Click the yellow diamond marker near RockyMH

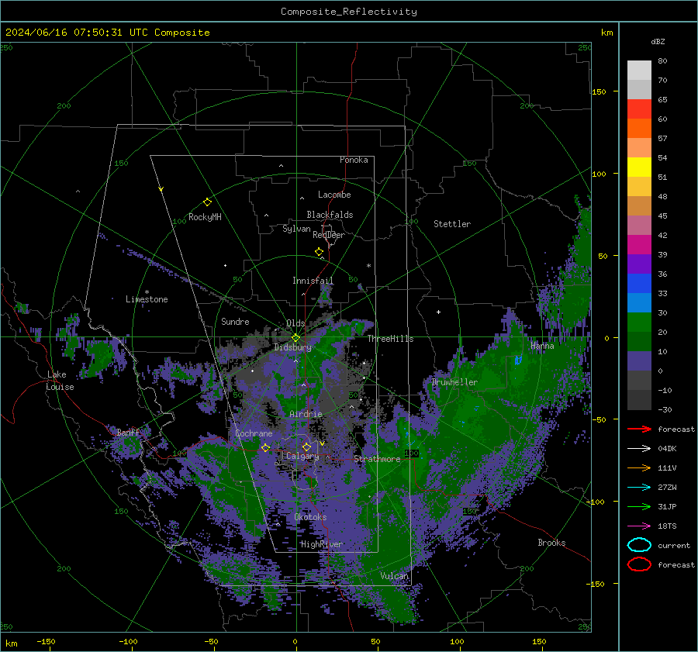[x=207, y=202]
